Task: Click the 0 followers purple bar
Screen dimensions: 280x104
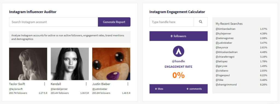Action: pyautogui.click(x=179, y=36)
